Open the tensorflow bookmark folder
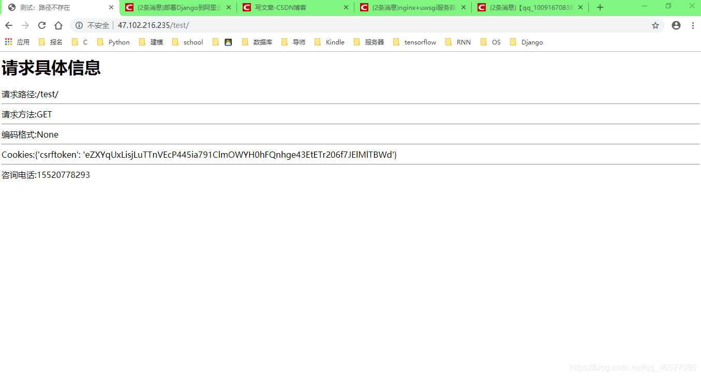Screen dimensions: 701x377 [x=415, y=42]
